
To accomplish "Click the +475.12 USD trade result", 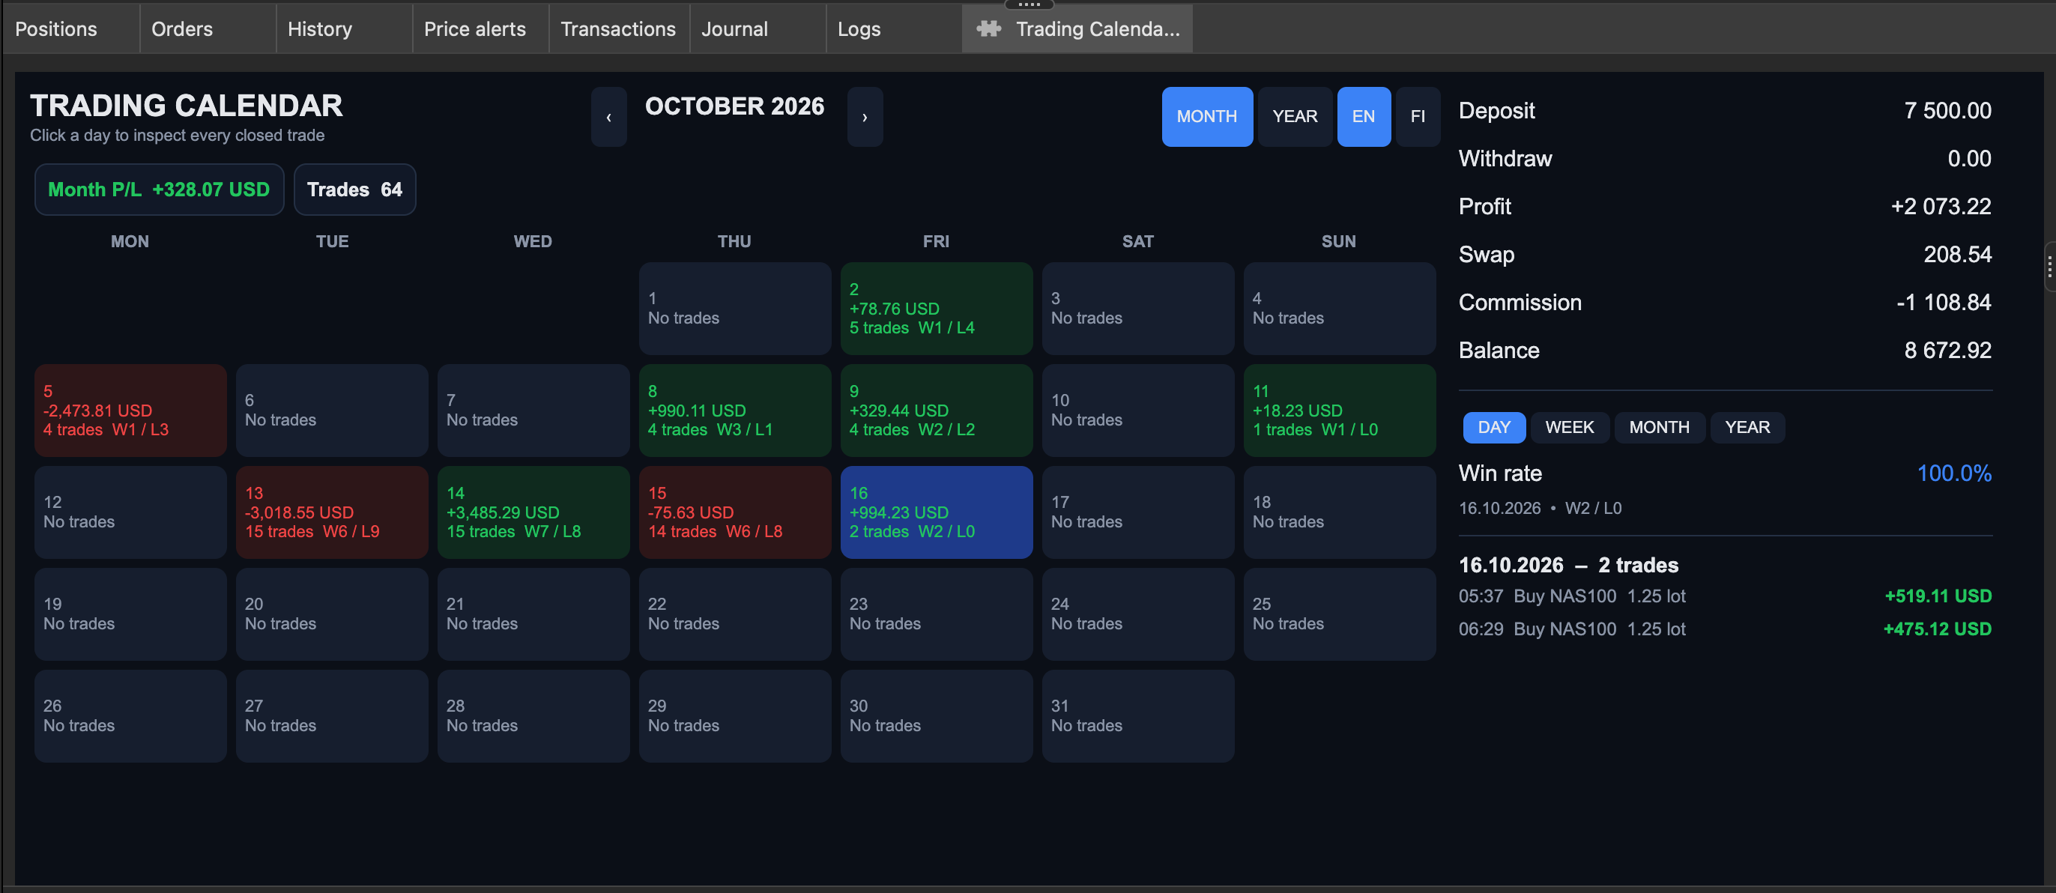I will click(1937, 629).
